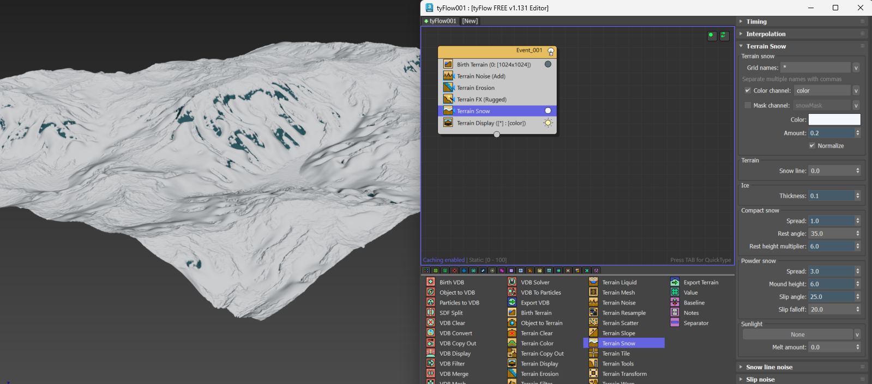Toggle the Event_001 lightbulb enable icon

[551, 51]
